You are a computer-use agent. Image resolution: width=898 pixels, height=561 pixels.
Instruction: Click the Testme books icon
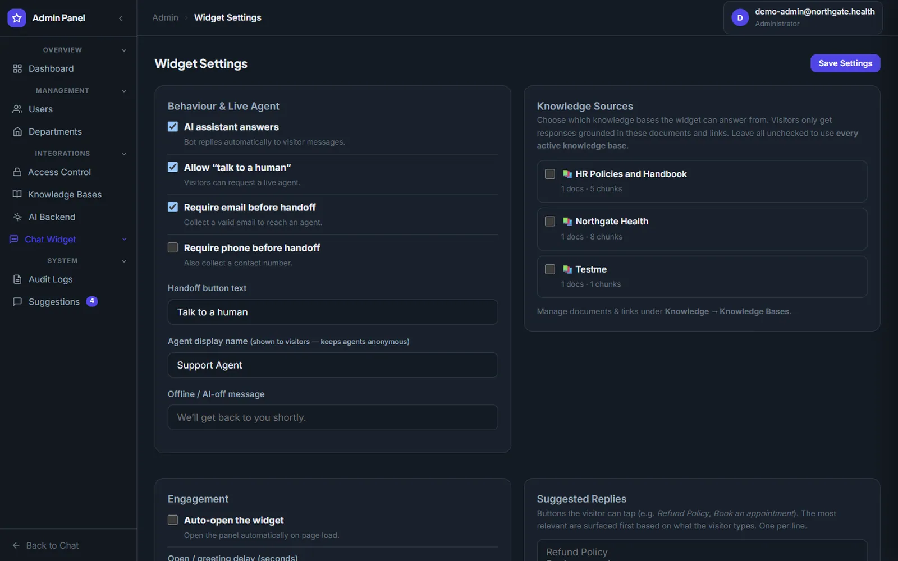pos(567,269)
